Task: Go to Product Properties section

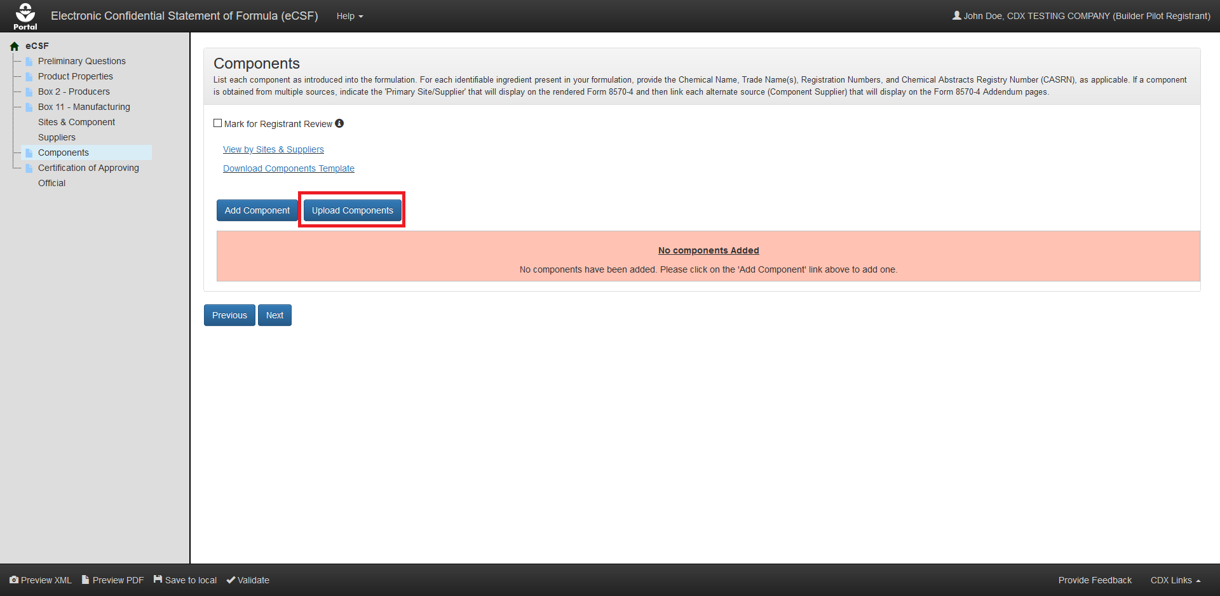Action: (76, 76)
